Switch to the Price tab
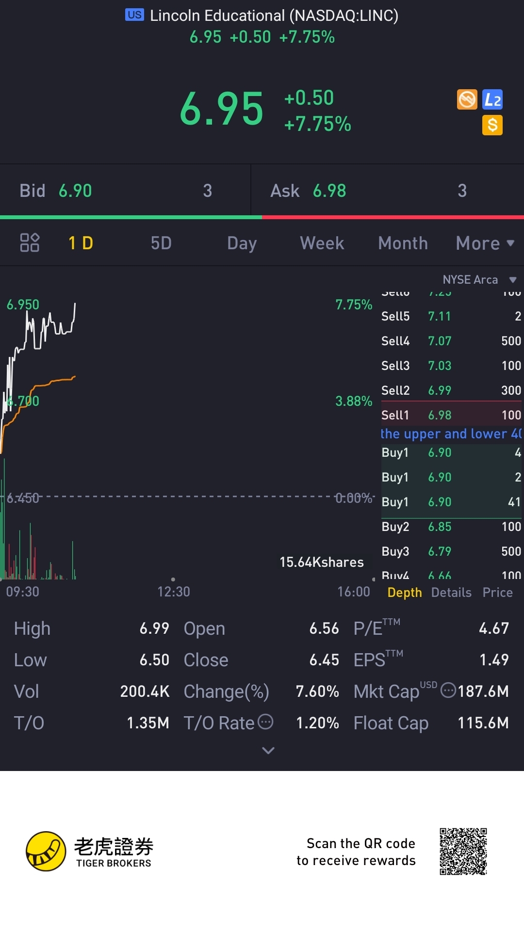 [497, 593]
